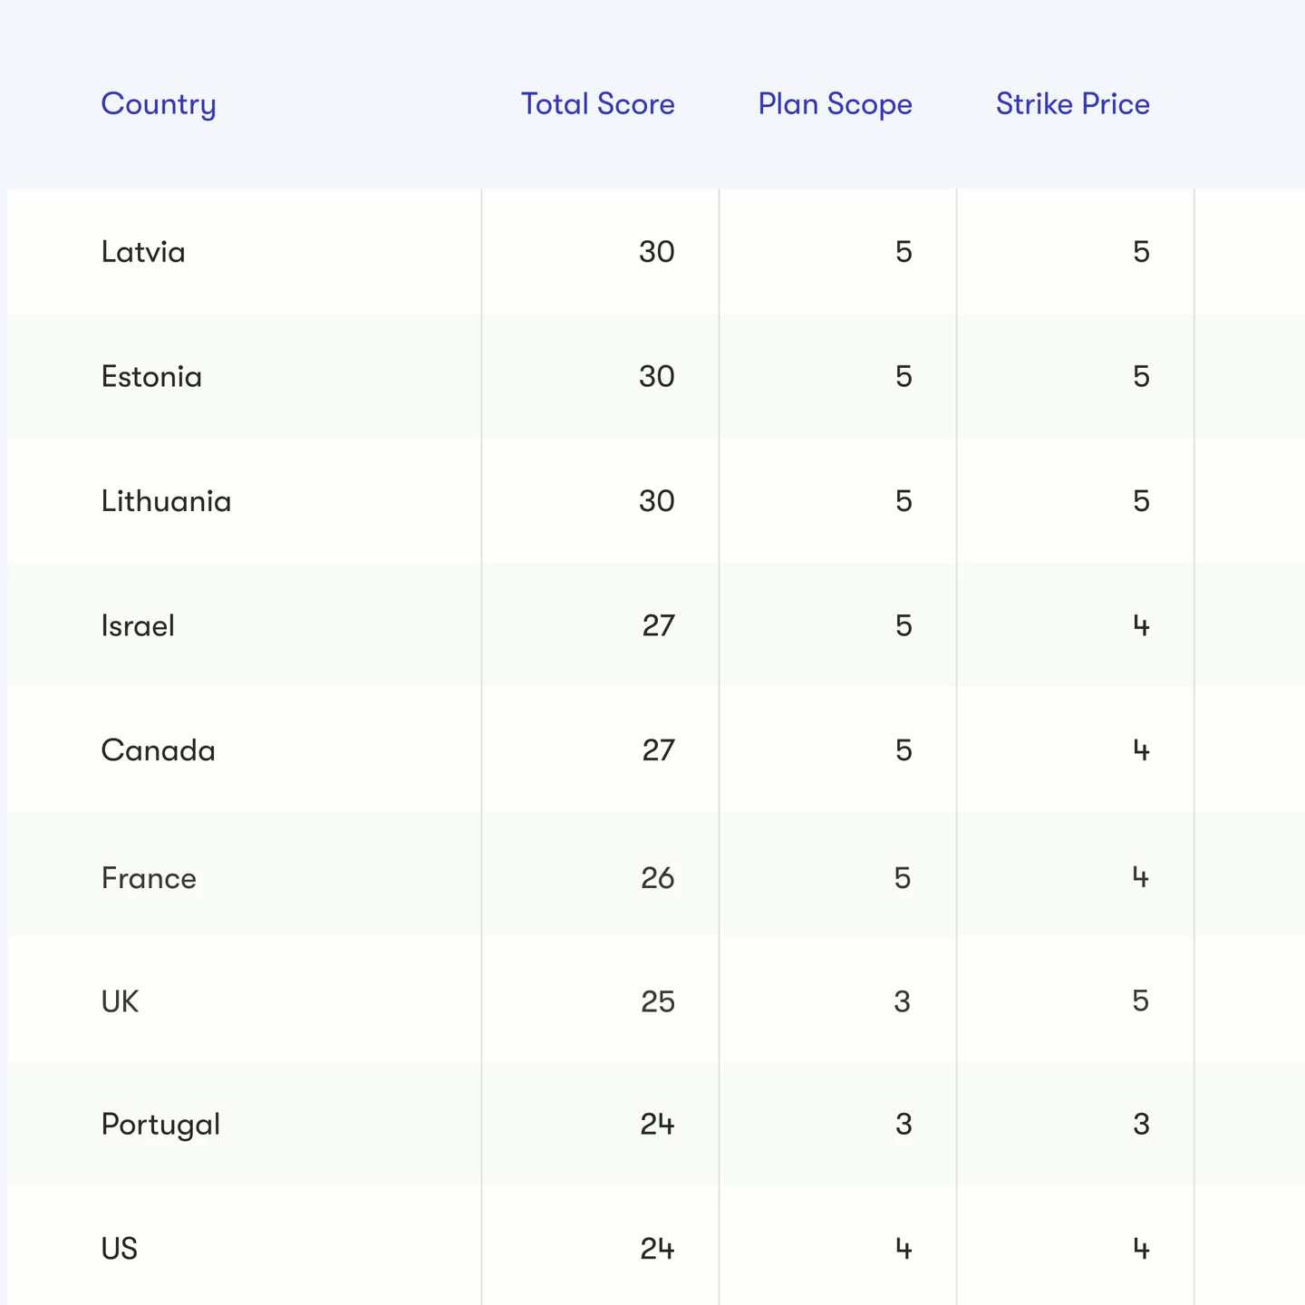Click Israel's total score of 27
Viewport: 1305px width, 1305px height.
658,626
